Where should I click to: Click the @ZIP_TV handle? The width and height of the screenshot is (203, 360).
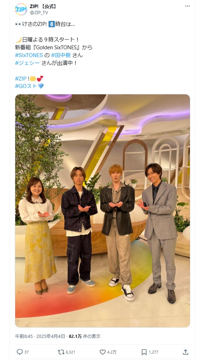pyautogui.click(x=39, y=13)
